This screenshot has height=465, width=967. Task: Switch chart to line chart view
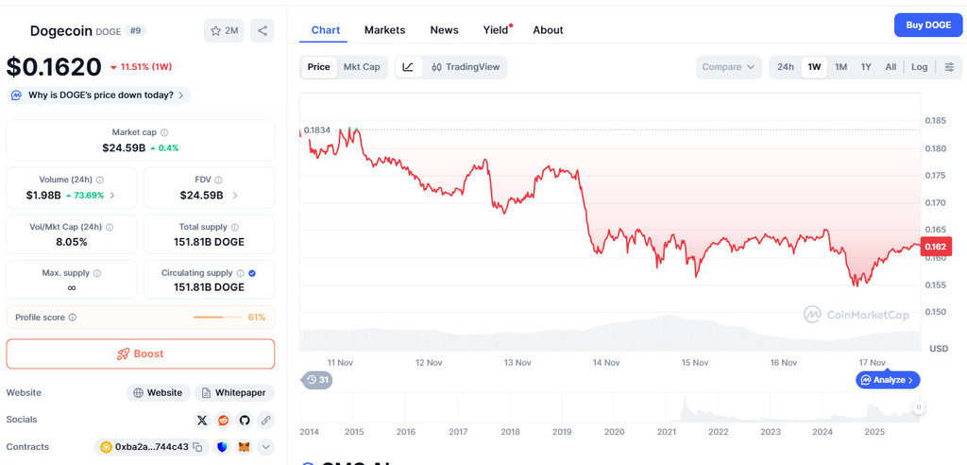[x=408, y=67]
